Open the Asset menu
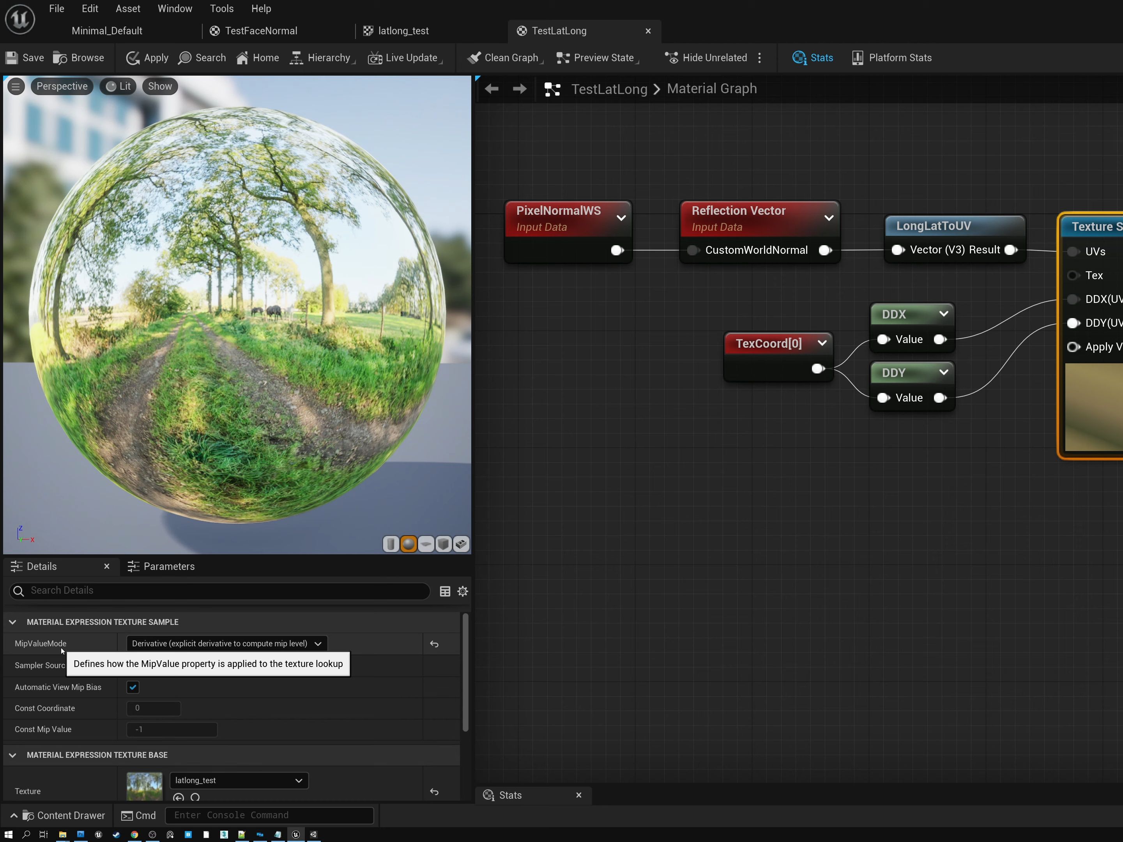The height and width of the screenshot is (842, 1123). tap(128, 9)
